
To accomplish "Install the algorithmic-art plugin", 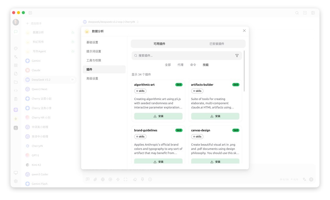I will (x=158, y=116).
